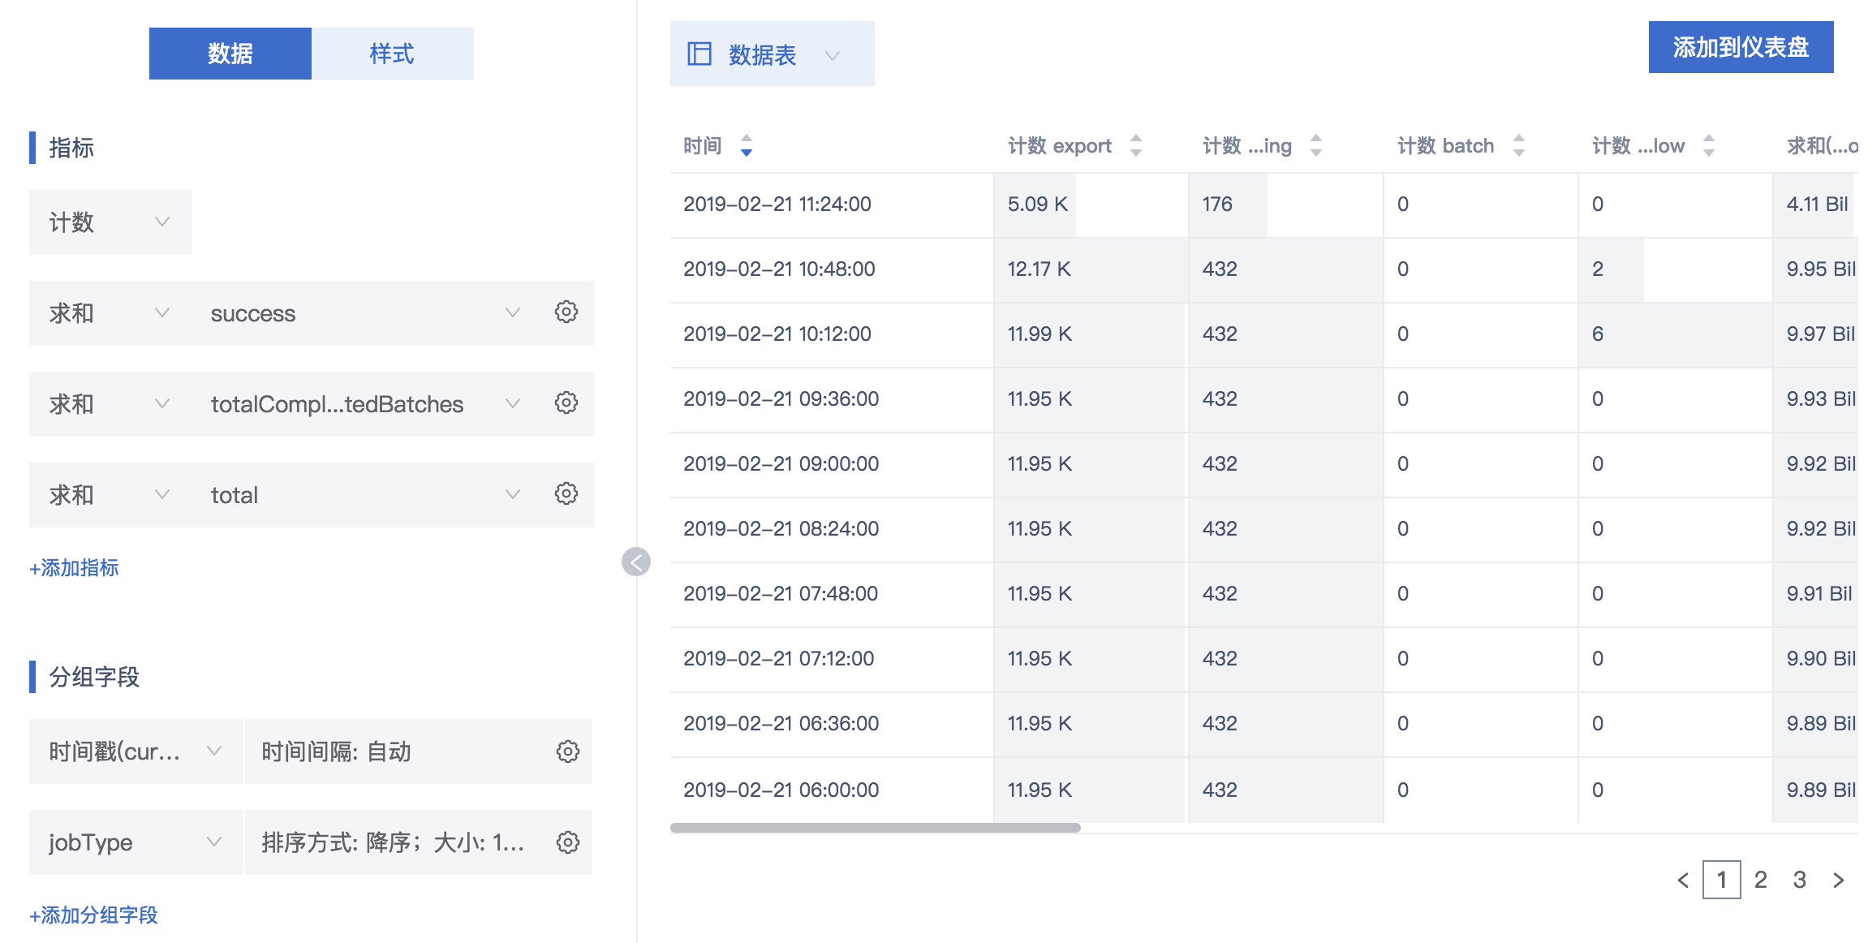Click +添加分组字段 link

click(93, 915)
